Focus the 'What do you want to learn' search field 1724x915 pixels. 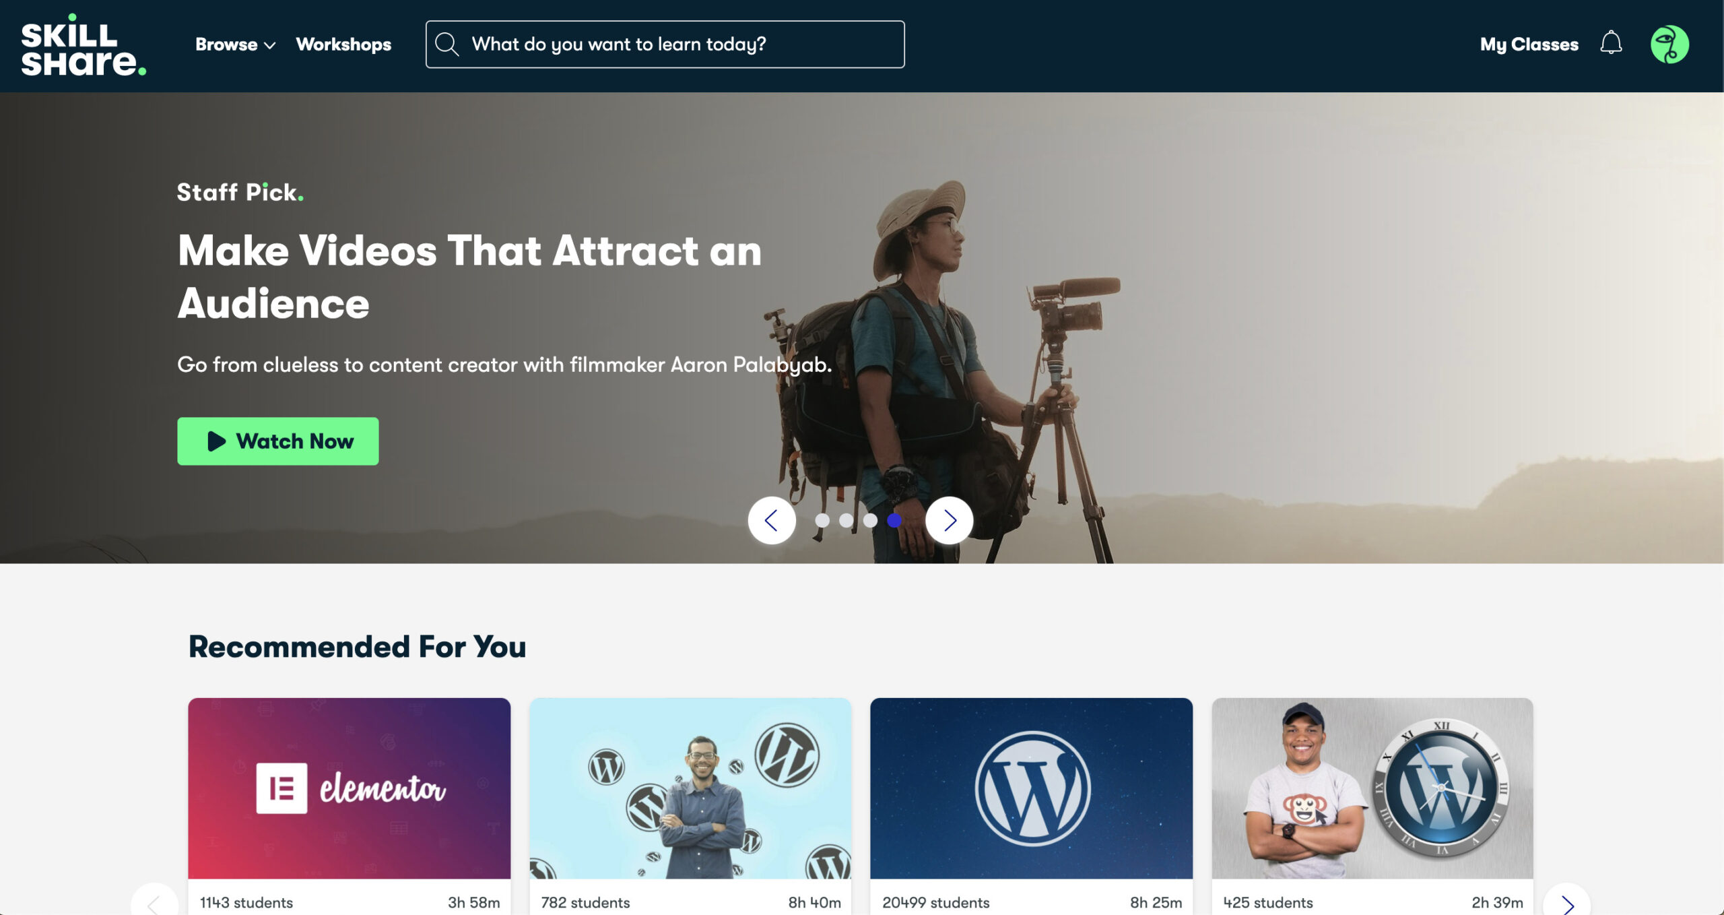point(665,44)
